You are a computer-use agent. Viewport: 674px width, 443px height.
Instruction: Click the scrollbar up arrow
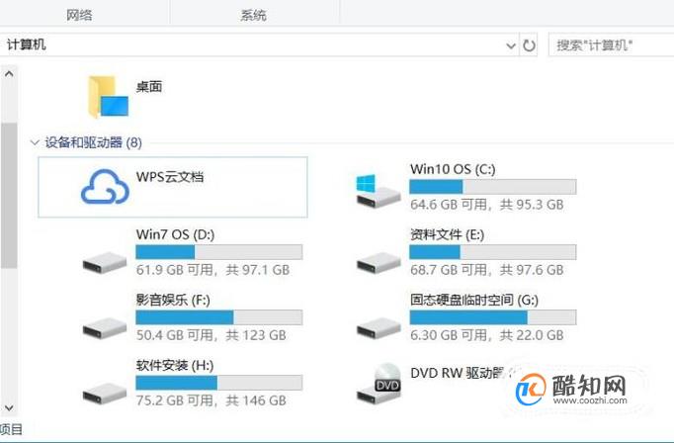[9, 74]
